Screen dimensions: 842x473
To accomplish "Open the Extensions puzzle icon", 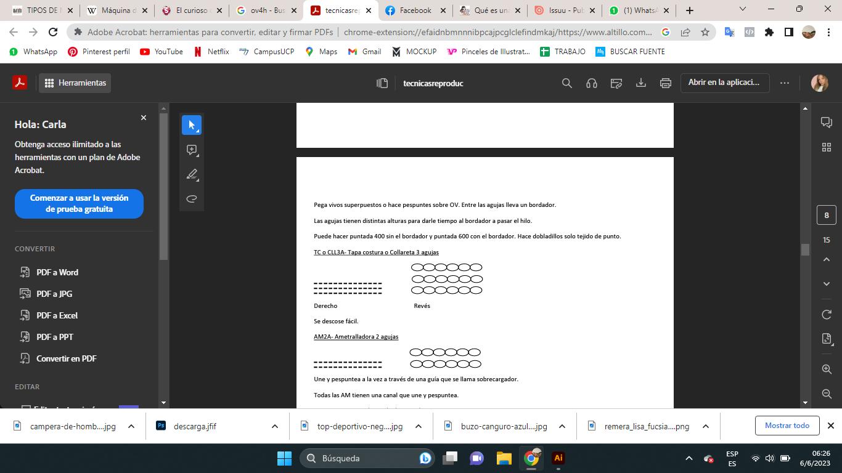I will coord(769,32).
